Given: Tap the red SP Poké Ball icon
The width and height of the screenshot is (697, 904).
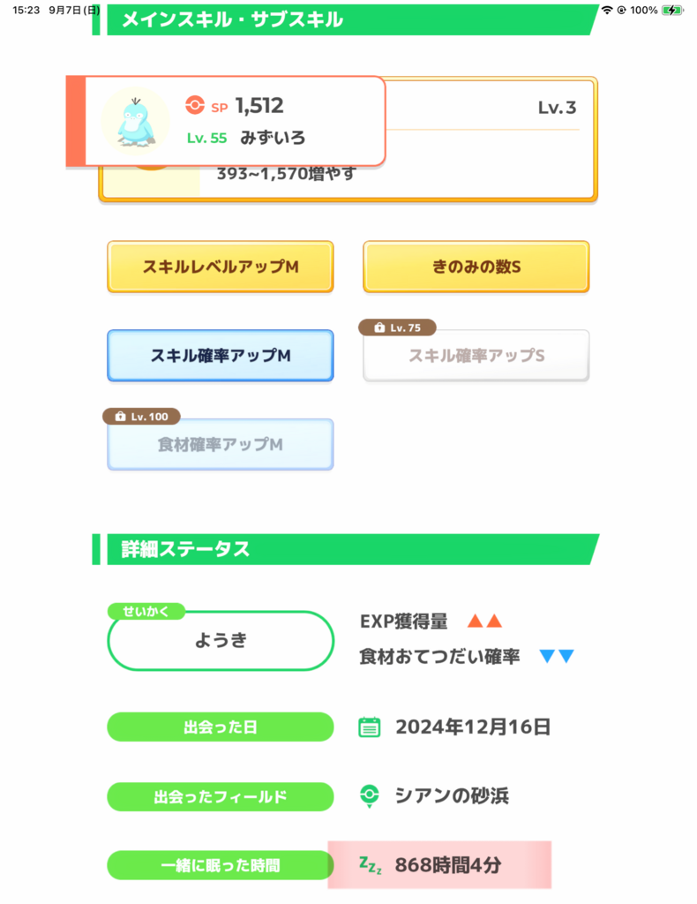Looking at the screenshot, I should (195, 106).
